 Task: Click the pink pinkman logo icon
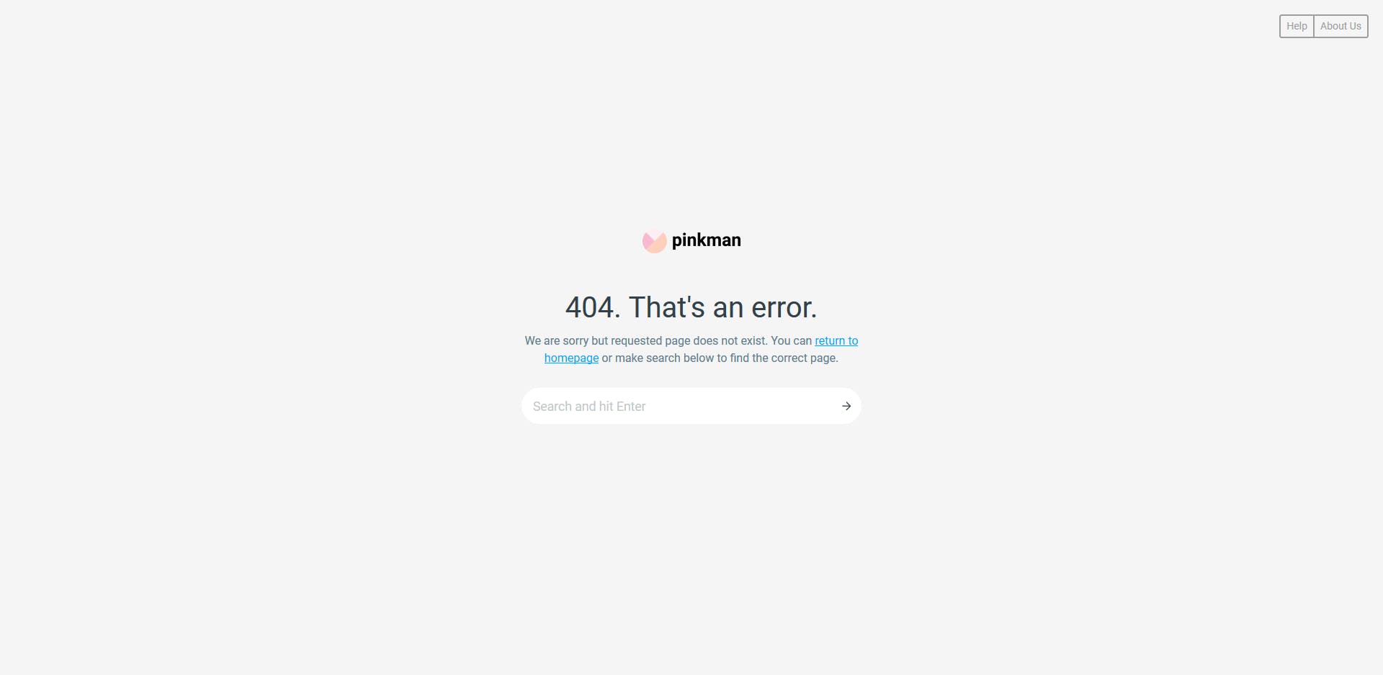tap(654, 241)
